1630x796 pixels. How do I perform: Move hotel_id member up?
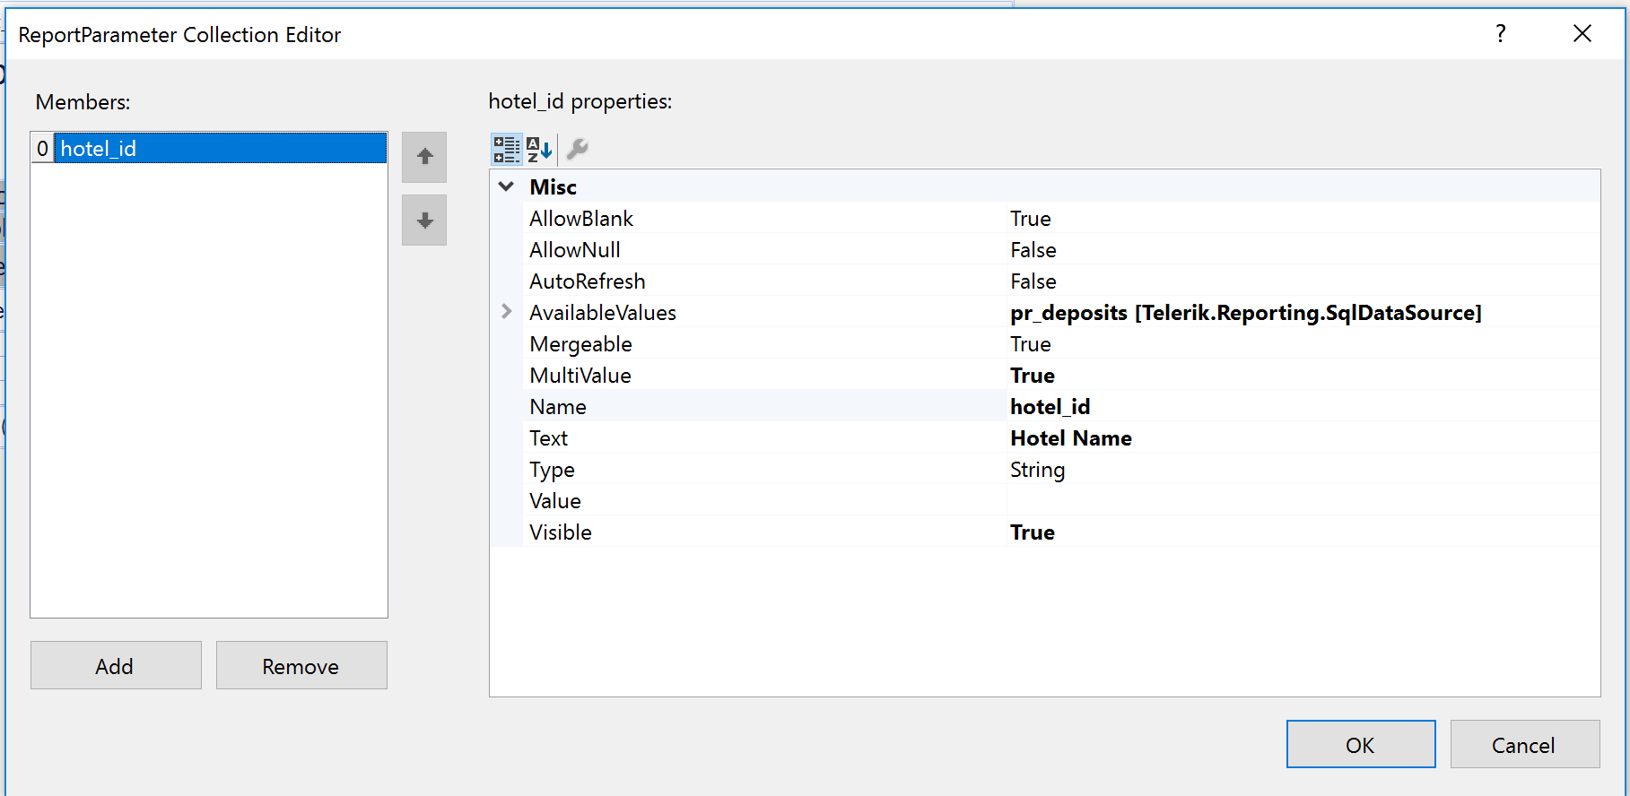424,158
